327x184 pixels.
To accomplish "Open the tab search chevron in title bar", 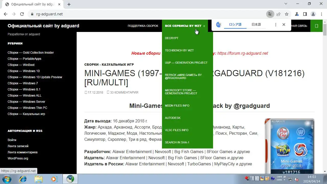I will [286, 4].
